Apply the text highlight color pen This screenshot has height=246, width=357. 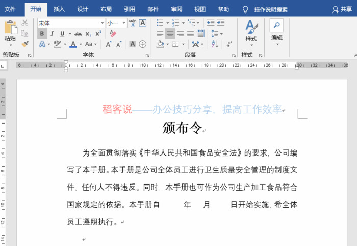point(58,44)
